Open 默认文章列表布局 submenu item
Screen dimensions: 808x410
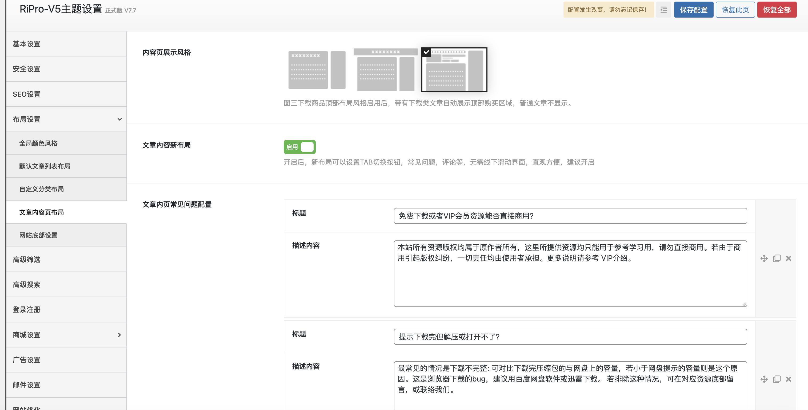[x=66, y=166]
